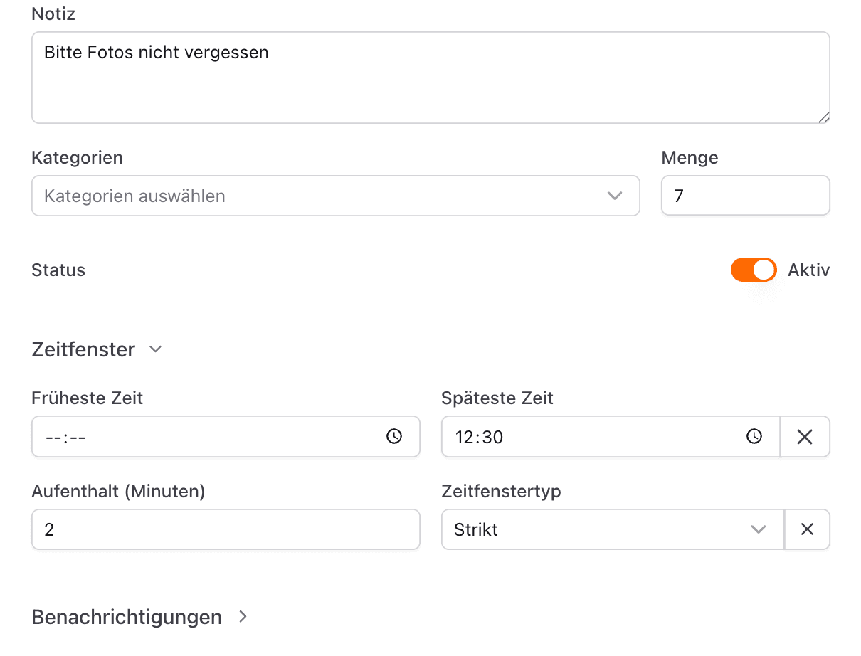861x656 pixels.
Task: Click the Notiz textarea resize handle
Action: 823,117
